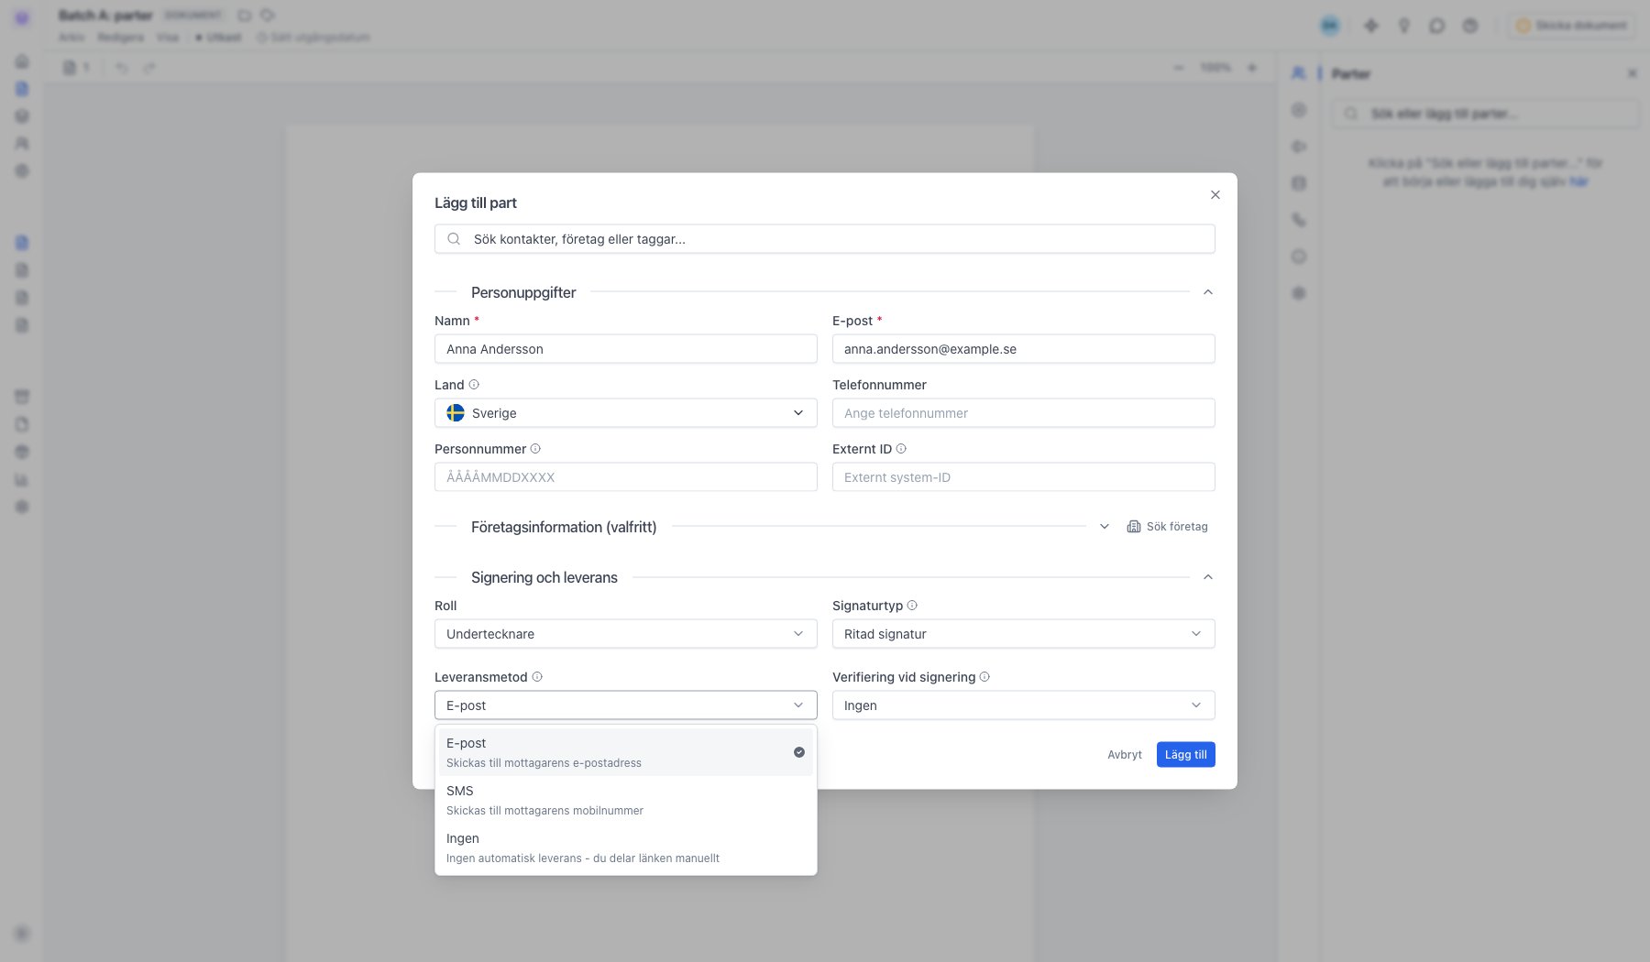Viewport: 1650px width, 962px height.
Task: Click the Parter panel search field
Action: (x=1486, y=114)
